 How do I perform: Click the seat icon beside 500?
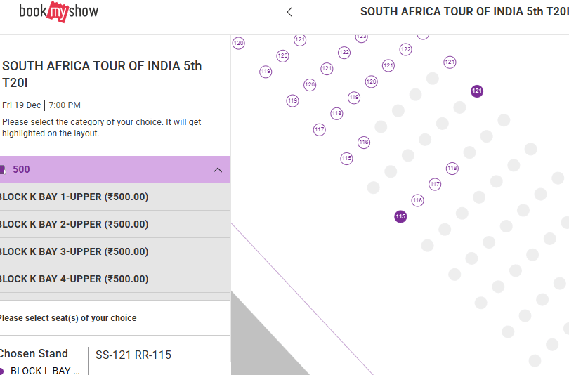tap(3, 170)
